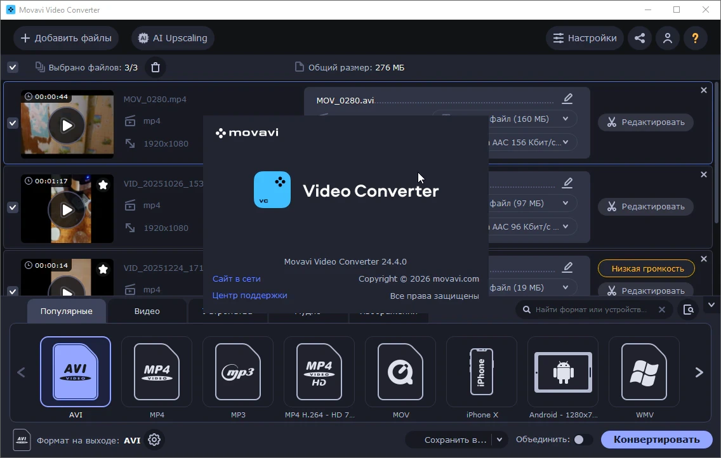Remove second file row with X
The height and width of the screenshot is (458, 721).
tap(703, 174)
